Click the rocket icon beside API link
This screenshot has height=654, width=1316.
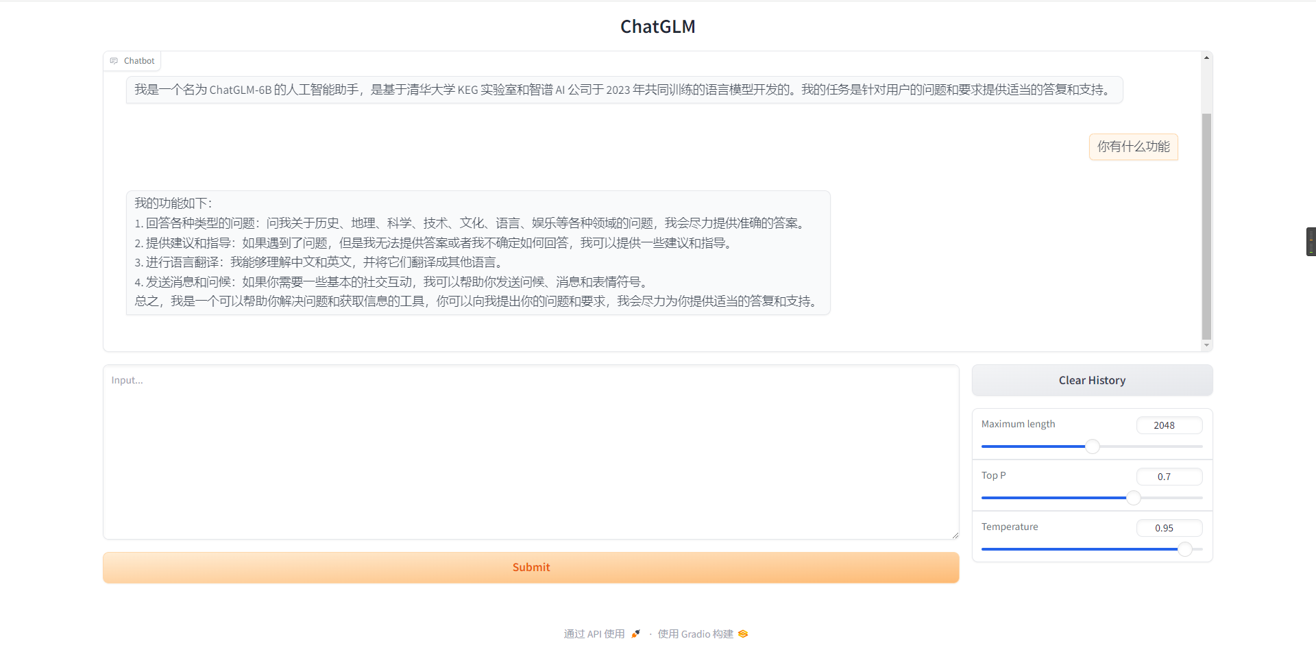pyautogui.click(x=636, y=634)
